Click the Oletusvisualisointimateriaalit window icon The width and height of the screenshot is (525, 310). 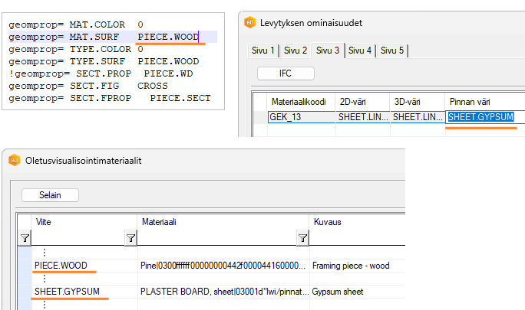(x=14, y=160)
